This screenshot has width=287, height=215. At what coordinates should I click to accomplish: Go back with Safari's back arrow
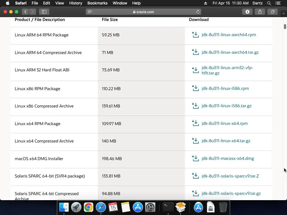click(26, 12)
